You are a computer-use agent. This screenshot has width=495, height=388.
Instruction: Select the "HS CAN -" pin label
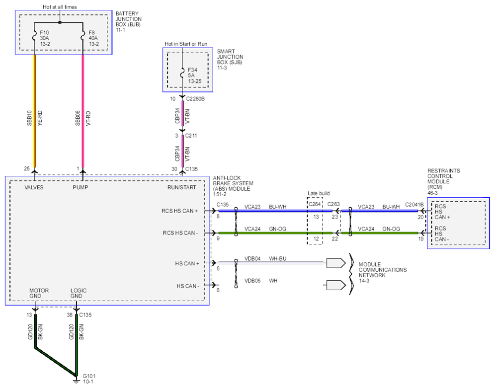[188, 286]
